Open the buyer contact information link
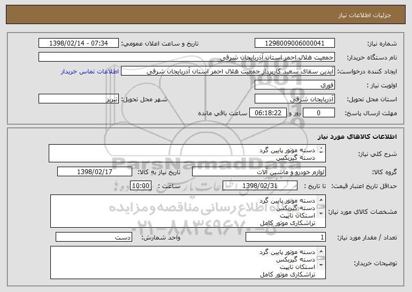 [89, 71]
